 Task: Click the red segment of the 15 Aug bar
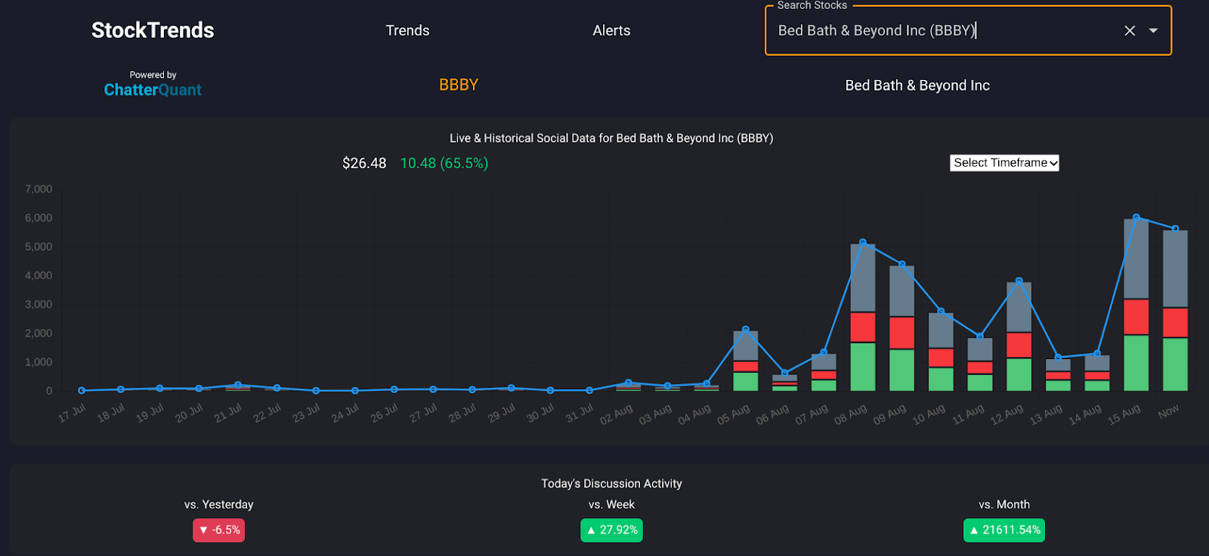click(x=1136, y=317)
